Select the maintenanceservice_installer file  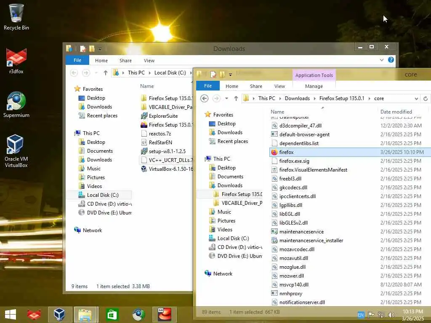(311, 241)
